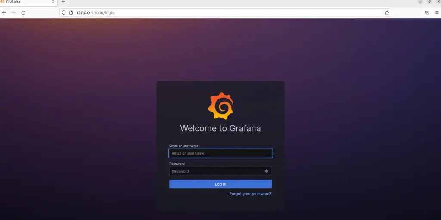Close the Grafana tab with its X
The image size is (441, 220).
pyautogui.click(x=53, y=2)
